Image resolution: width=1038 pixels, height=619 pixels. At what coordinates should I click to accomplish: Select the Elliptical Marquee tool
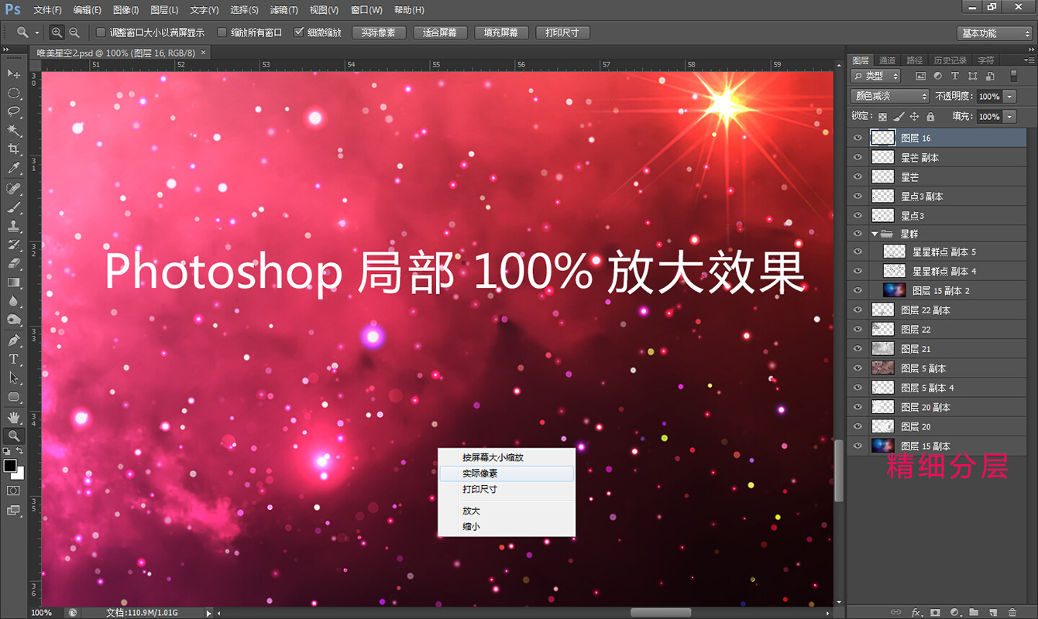(x=14, y=93)
